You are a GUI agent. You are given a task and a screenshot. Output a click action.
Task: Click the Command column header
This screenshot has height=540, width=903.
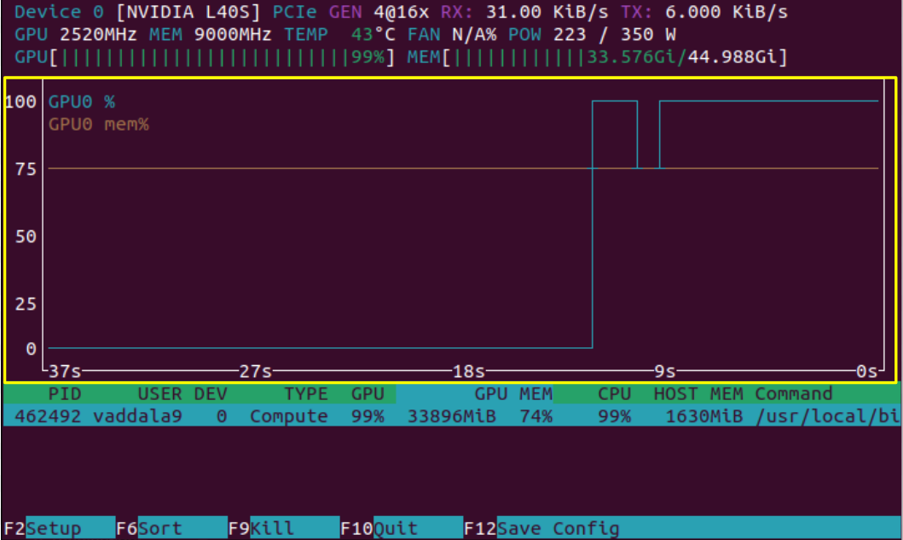tap(793, 394)
